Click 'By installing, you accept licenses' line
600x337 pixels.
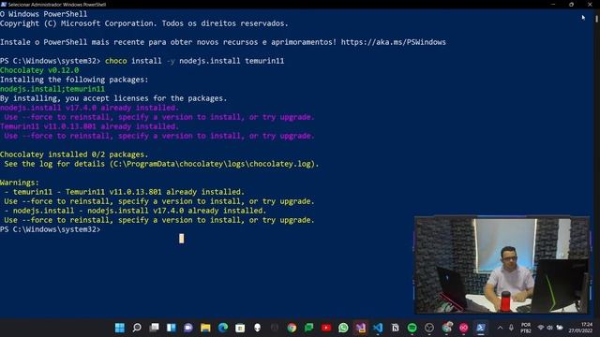(113, 98)
